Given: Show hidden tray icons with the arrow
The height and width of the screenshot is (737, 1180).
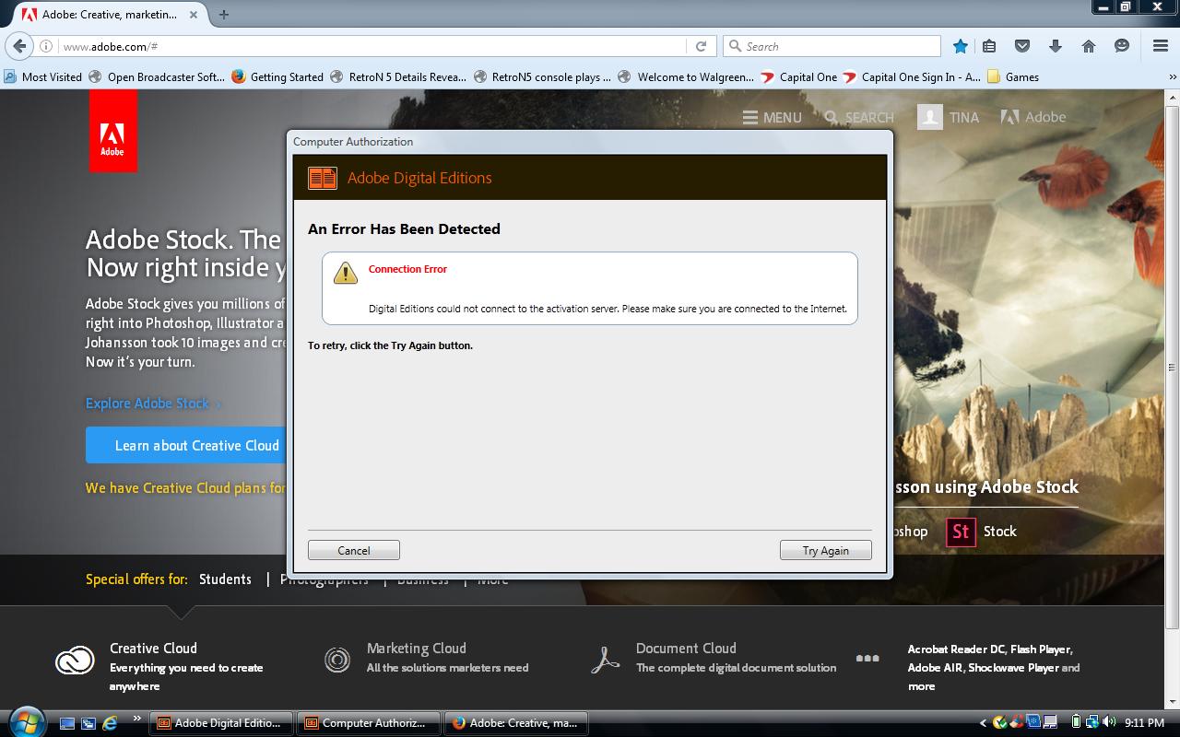Looking at the screenshot, I should point(983,723).
